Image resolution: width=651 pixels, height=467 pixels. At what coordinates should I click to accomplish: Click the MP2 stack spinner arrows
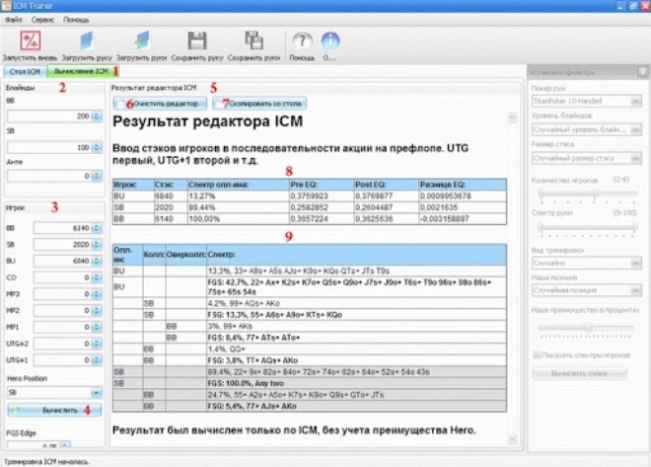pos(97,310)
